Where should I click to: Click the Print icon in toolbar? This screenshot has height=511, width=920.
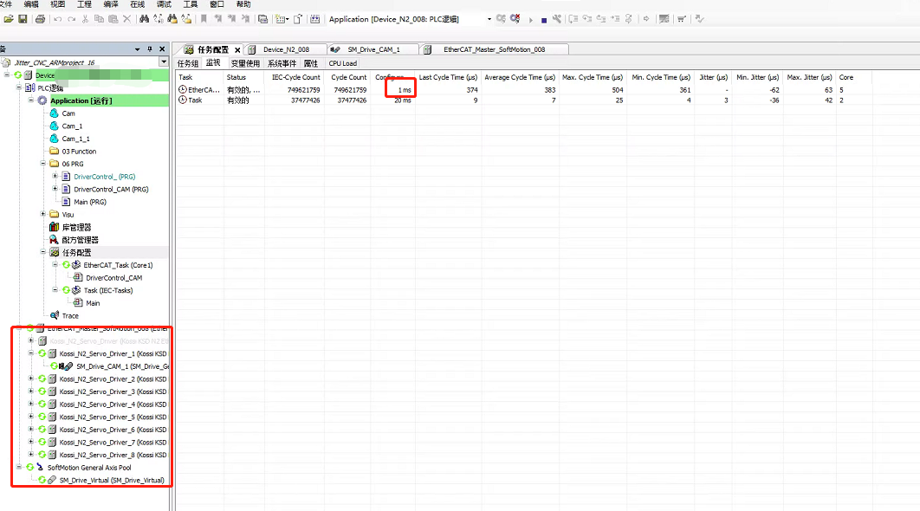tap(40, 19)
